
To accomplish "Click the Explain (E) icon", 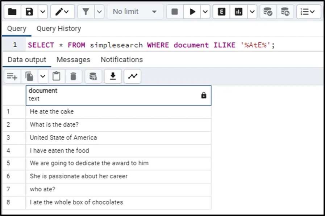I will pyautogui.click(x=221, y=12).
